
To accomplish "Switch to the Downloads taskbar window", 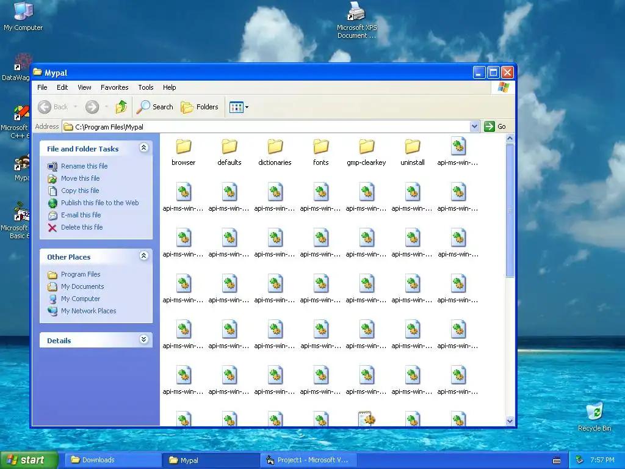I will 114,460.
